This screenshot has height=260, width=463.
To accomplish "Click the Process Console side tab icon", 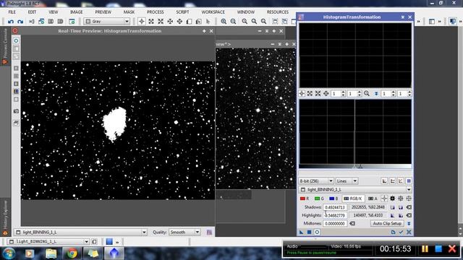I will [x=5, y=61].
